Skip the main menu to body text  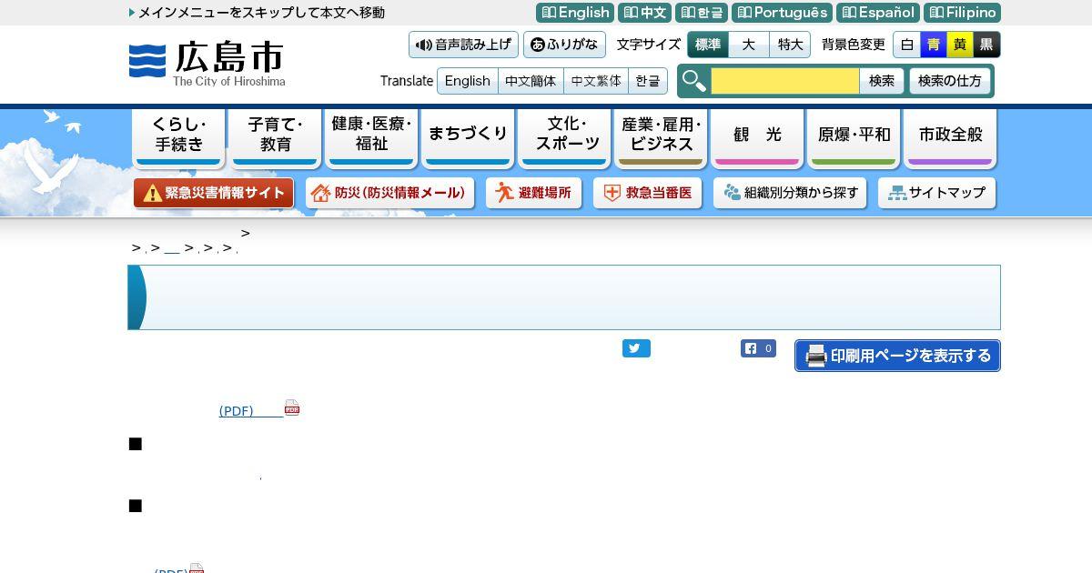(257, 13)
